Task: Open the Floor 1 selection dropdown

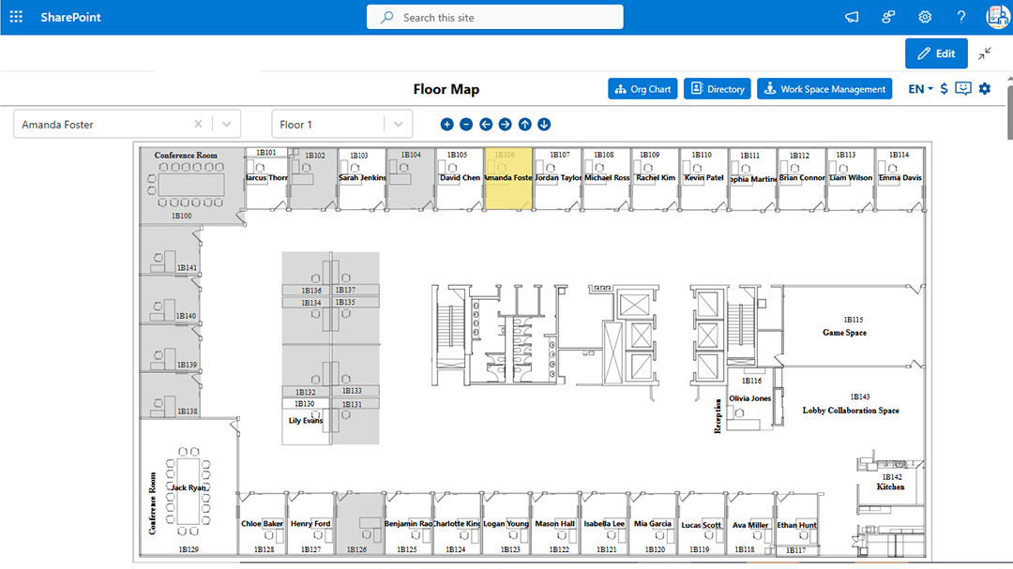Action: [398, 123]
